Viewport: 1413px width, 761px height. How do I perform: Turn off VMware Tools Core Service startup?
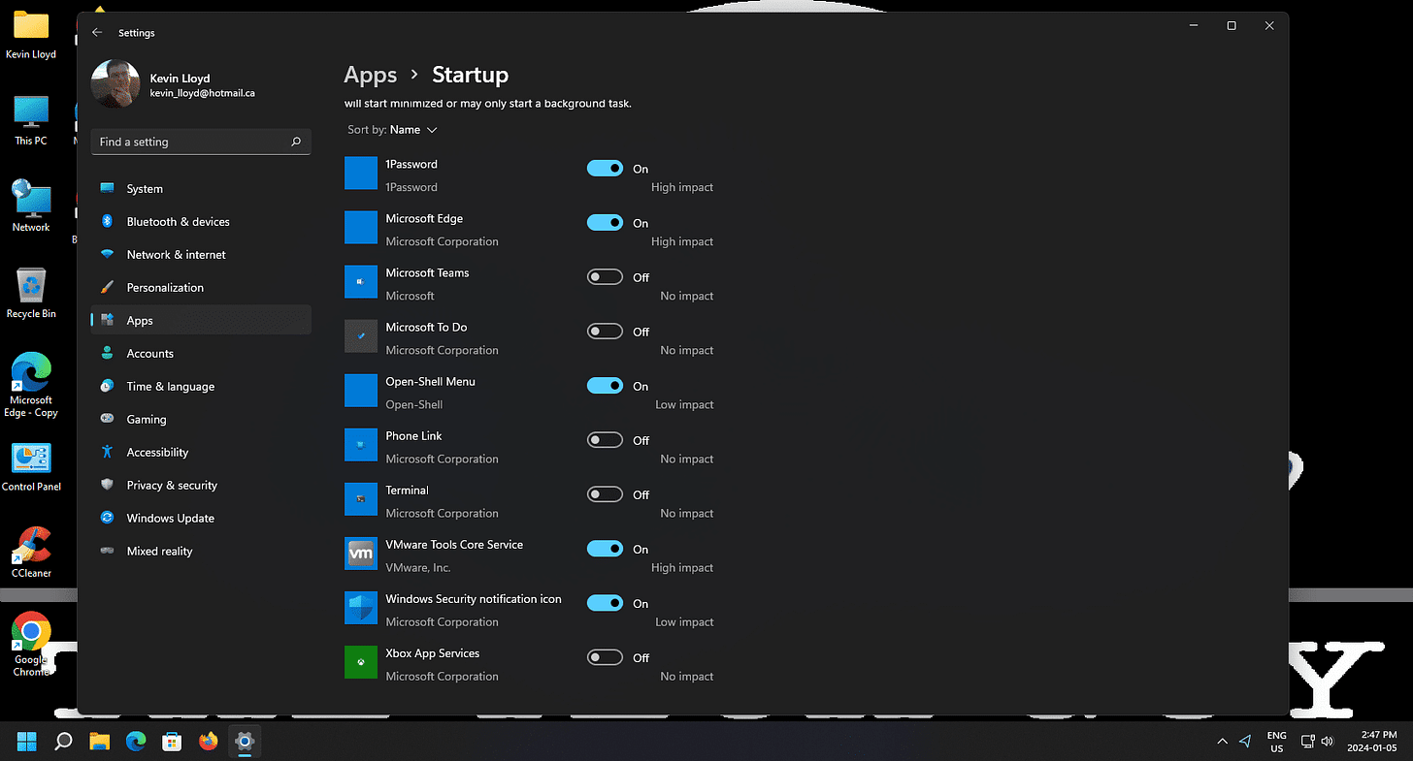[x=604, y=548]
